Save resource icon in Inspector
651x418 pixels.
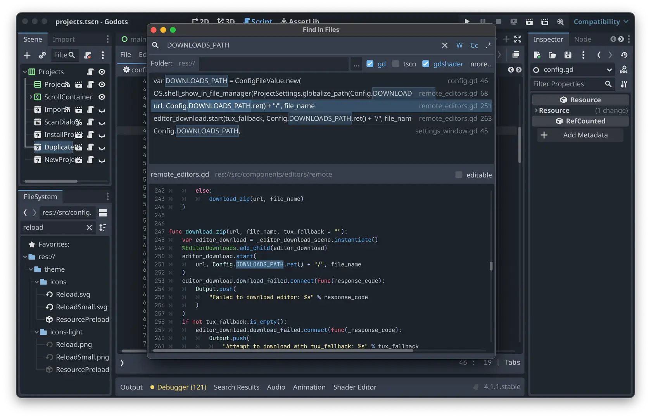point(568,55)
